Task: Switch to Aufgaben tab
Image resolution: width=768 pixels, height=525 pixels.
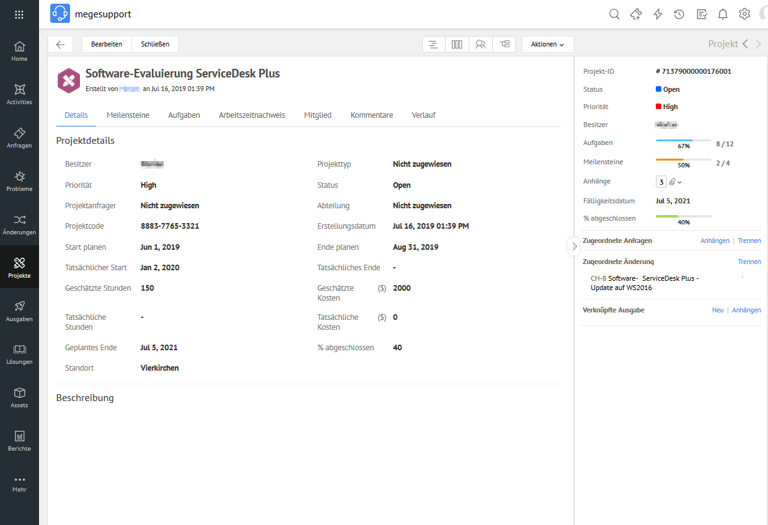Action: pyautogui.click(x=184, y=115)
